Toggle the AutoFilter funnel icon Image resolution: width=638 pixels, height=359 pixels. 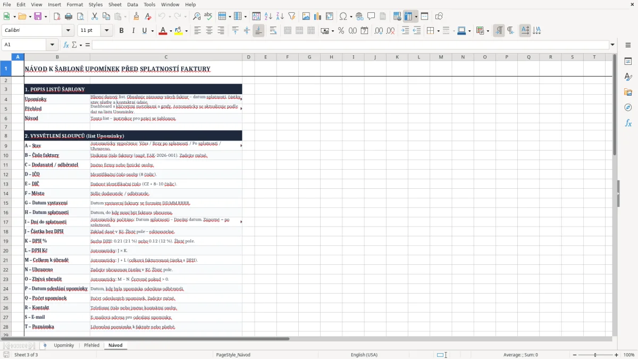291,16
